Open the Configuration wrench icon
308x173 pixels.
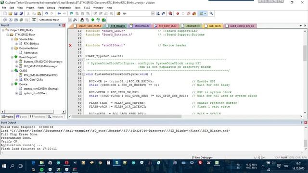click(211, 13)
